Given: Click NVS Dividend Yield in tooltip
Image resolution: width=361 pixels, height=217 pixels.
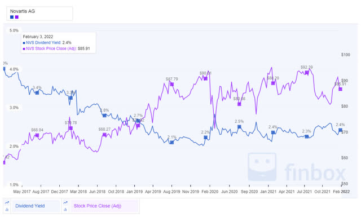Looking at the screenshot, I should coord(43,43).
